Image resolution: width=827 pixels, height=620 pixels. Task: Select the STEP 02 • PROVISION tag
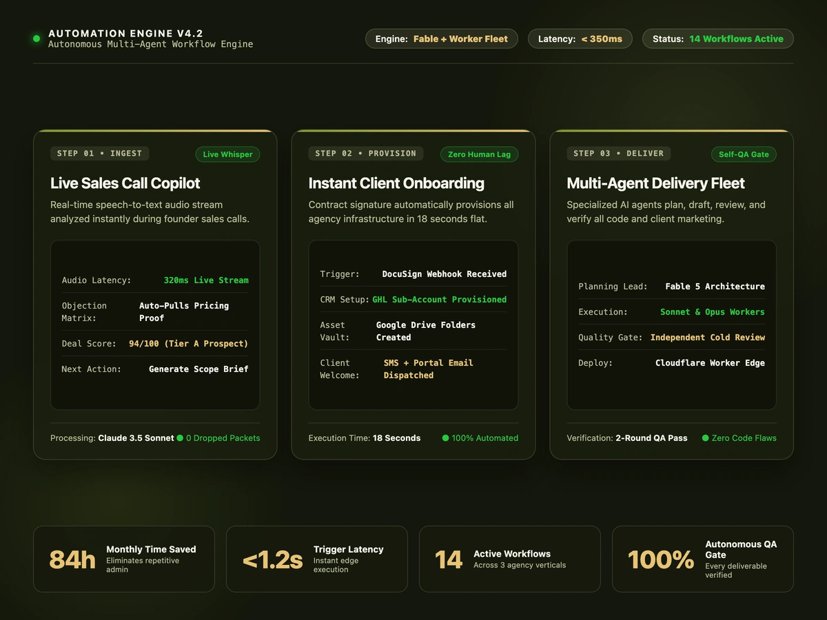[366, 153]
